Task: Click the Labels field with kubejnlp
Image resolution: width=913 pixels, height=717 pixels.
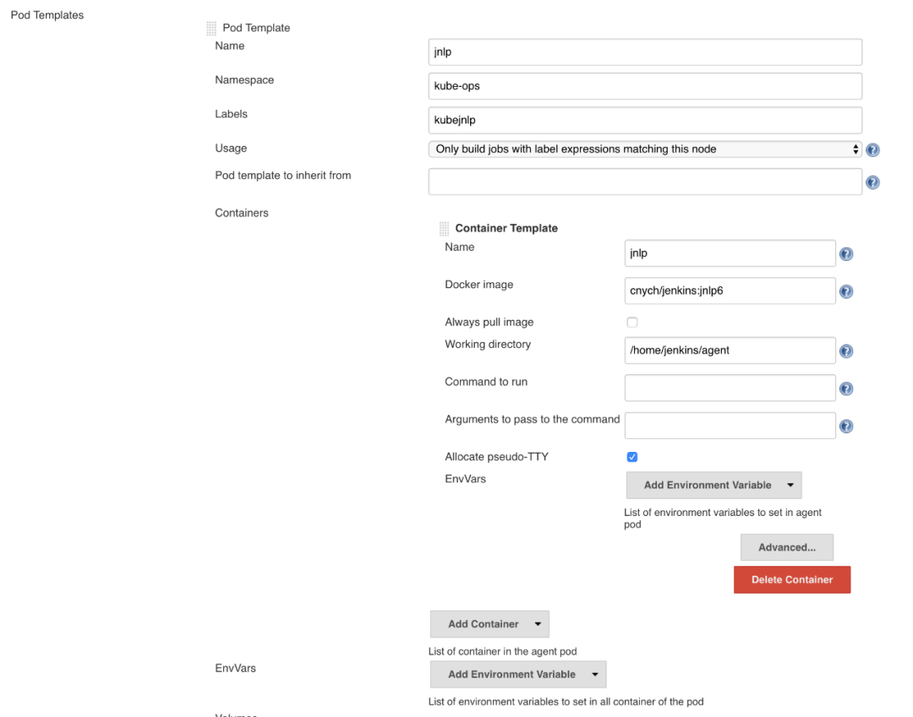Action: coord(645,120)
